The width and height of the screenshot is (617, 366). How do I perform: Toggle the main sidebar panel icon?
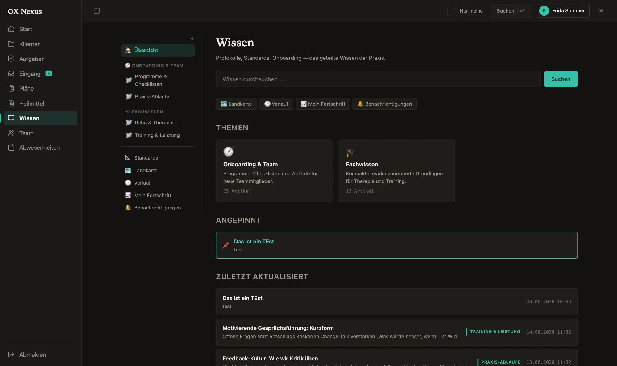[97, 11]
